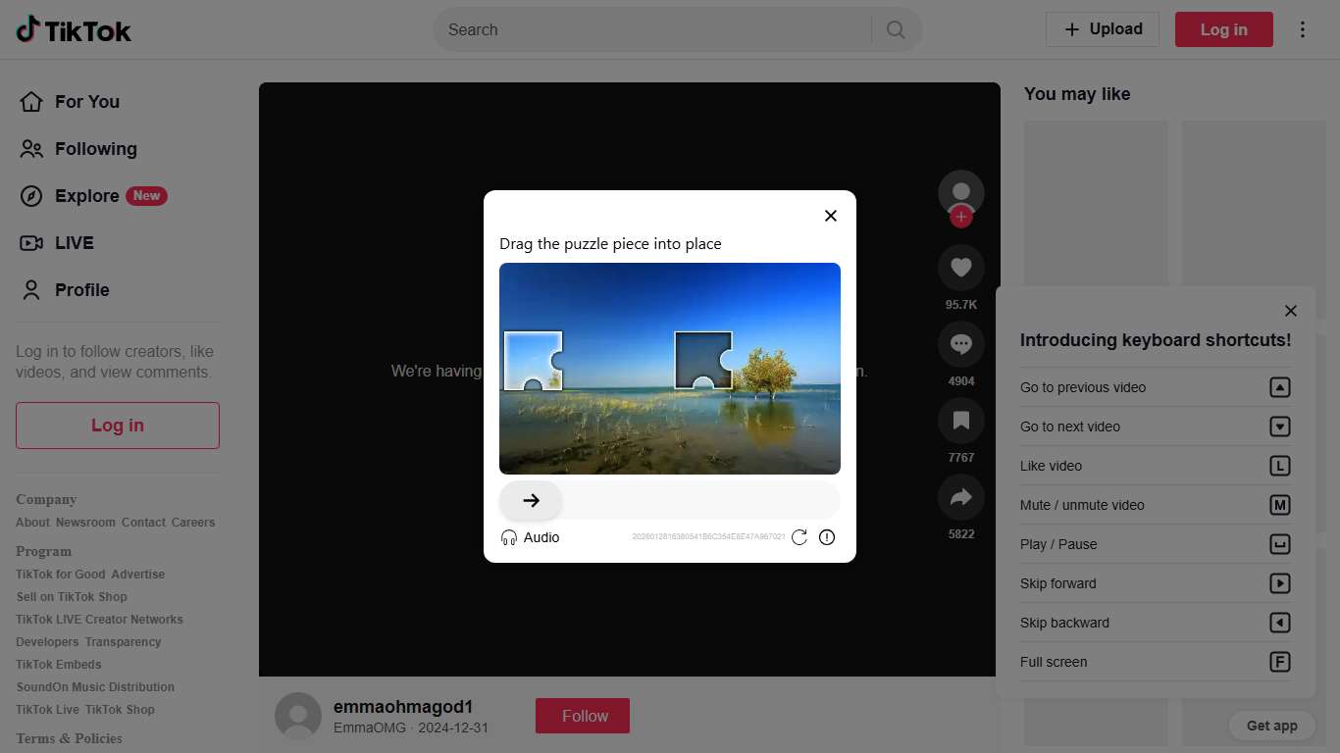
Task: Follow emmaohmagod1 with Follow button
Action: tap(583, 716)
